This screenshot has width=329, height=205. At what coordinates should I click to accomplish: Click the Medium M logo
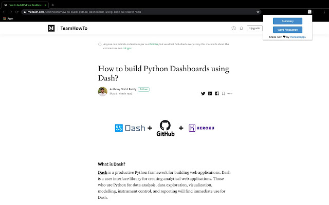click(x=51, y=28)
